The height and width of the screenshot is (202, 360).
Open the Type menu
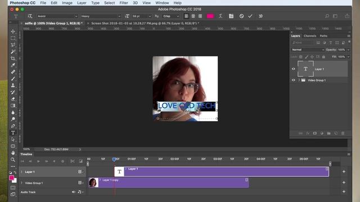click(x=95, y=3)
